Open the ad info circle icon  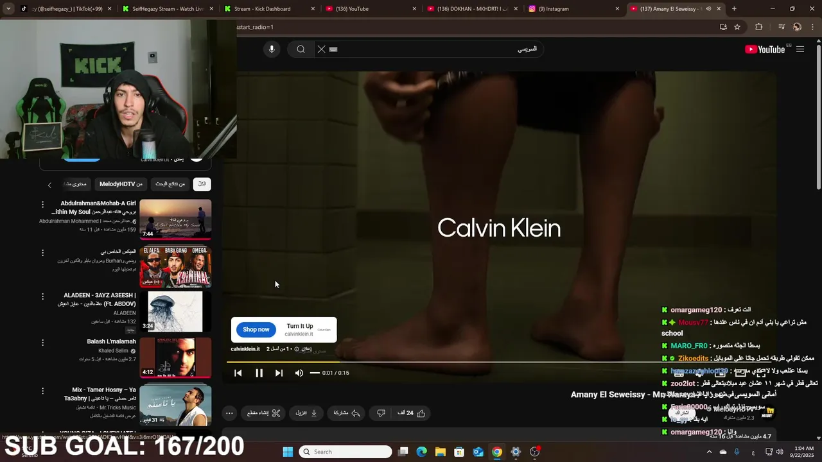(x=297, y=349)
